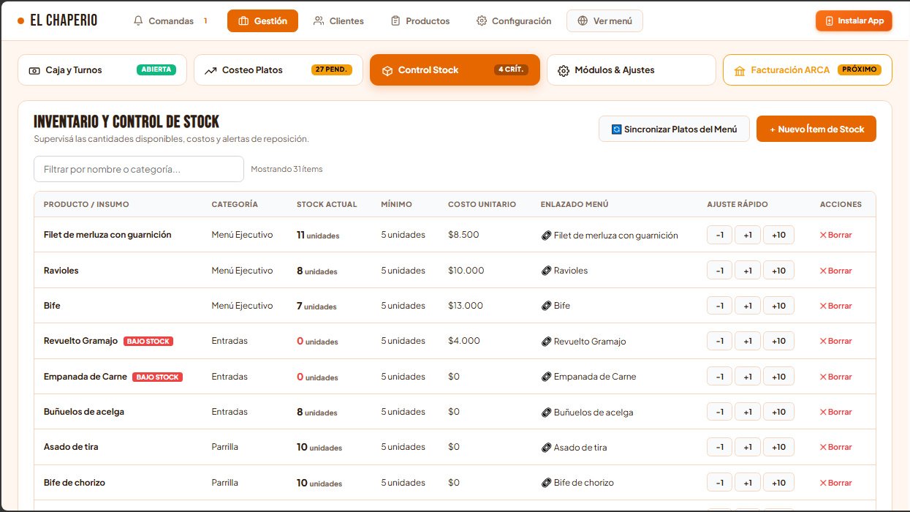Switch to the Costeo Platos tab
910x512 pixels.
coord(278,70)
